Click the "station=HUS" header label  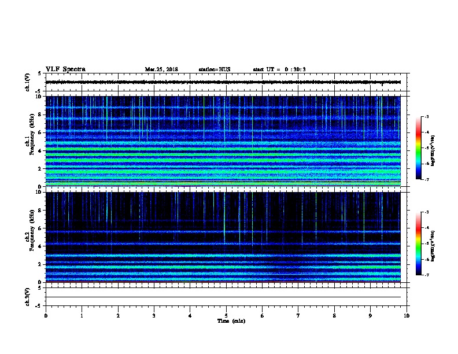click(215, 69)
